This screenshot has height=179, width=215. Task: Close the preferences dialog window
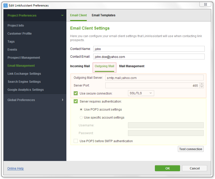[205, 4]
